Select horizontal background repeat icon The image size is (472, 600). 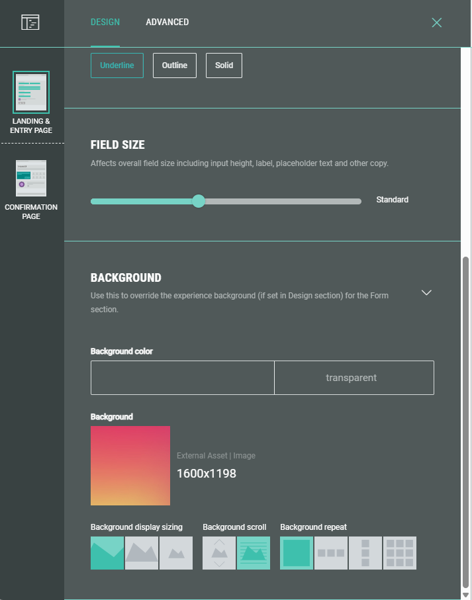(331, 553)
